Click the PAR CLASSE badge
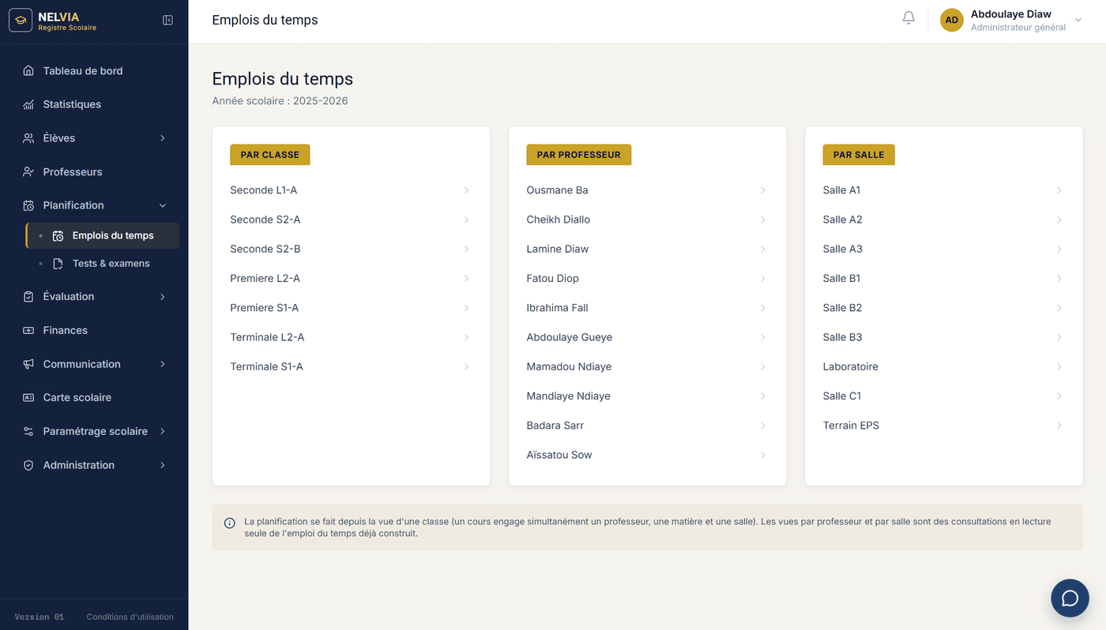This screenshot has width=1106, height=630. [x=270, y=155]
